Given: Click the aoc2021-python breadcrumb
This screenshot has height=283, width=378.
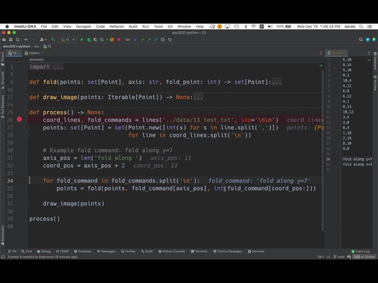Looking at the screenshot, I should tap(17, 46).
